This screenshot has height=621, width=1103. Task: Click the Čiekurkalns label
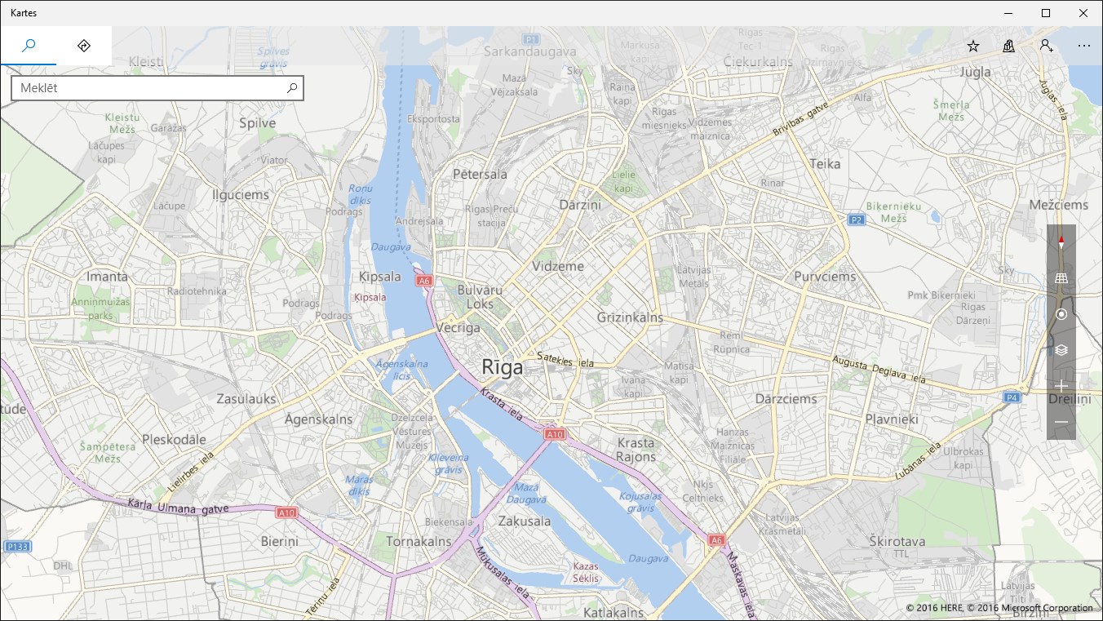pos(759,62)
